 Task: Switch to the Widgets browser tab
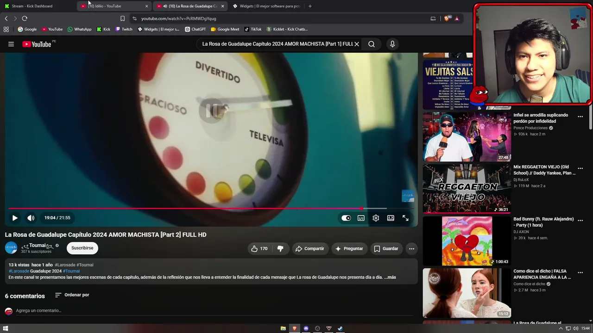point(266,6)
